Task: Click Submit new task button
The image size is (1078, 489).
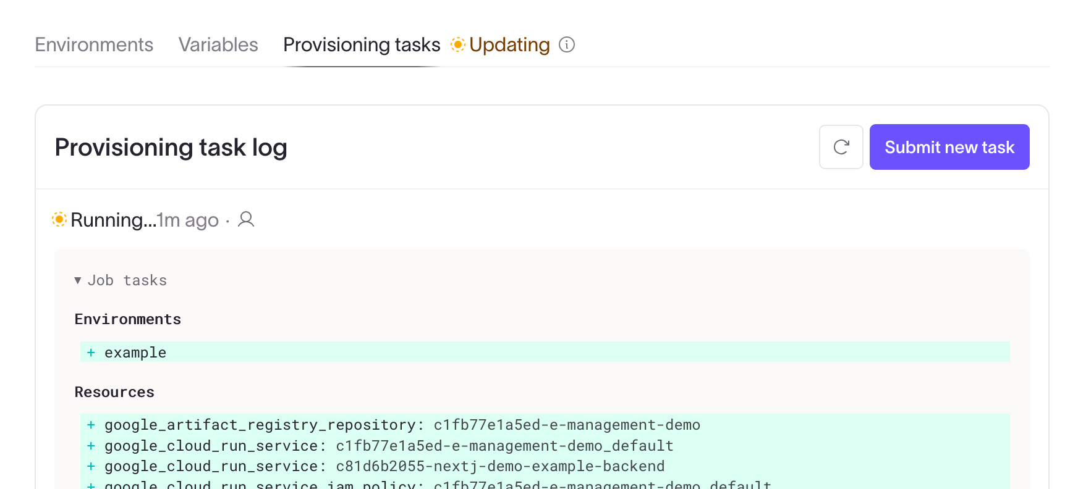Action: point(949,147)
